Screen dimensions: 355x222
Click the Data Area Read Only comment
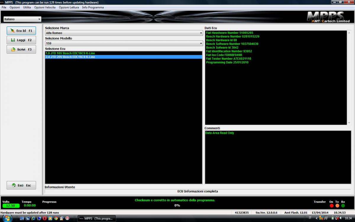pyautogui.click(x=220, y=133)
